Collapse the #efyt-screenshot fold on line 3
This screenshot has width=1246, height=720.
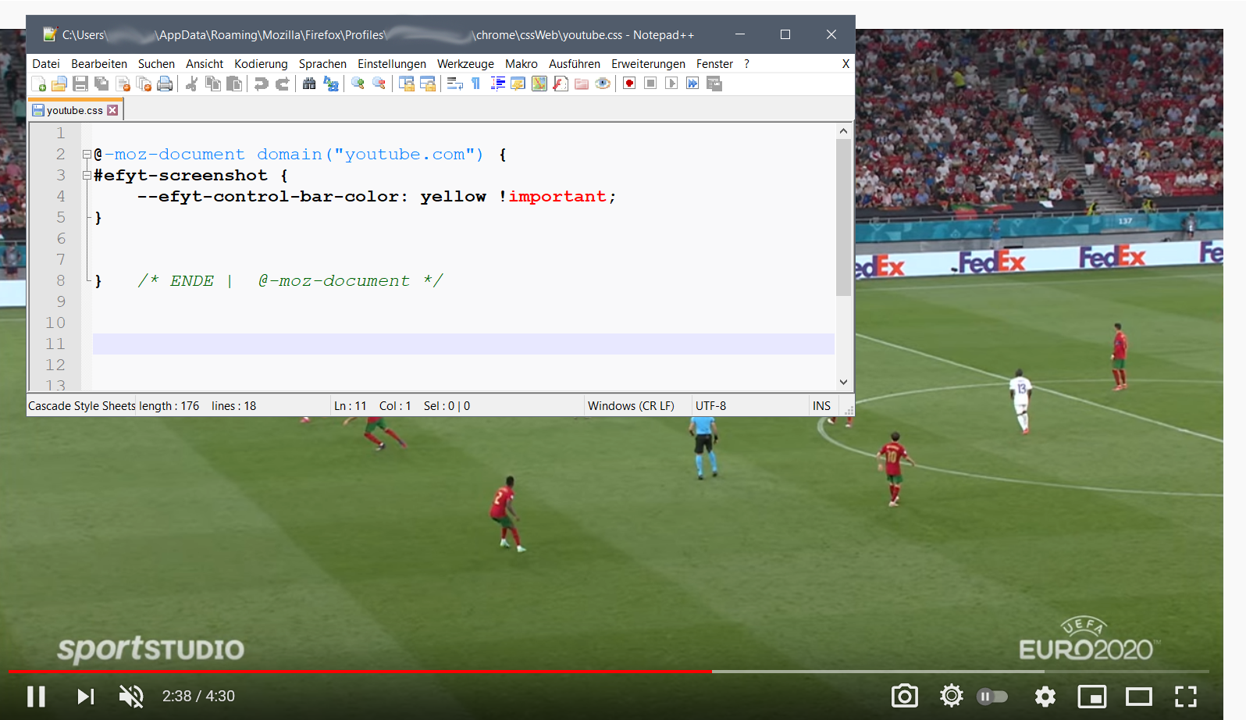87,176
